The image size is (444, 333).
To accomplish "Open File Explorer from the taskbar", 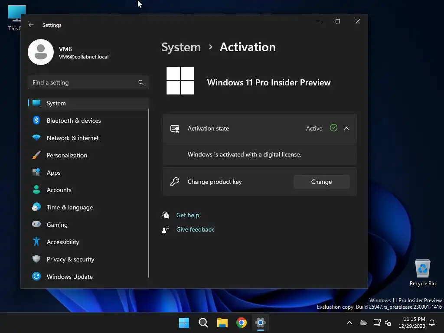I will (x=222, y=323).
